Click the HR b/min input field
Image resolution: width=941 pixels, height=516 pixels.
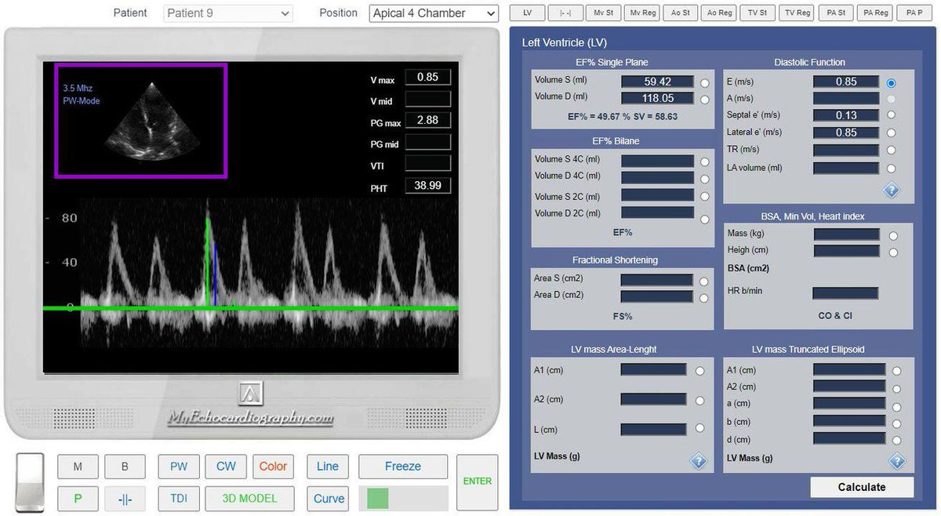pyautogui.click(x=845, y=293)
